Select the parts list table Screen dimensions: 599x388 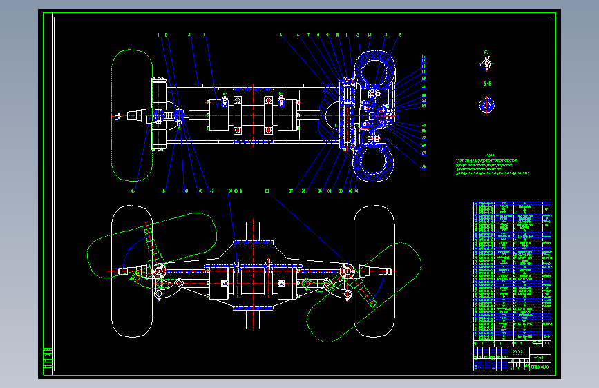point(512,274)
